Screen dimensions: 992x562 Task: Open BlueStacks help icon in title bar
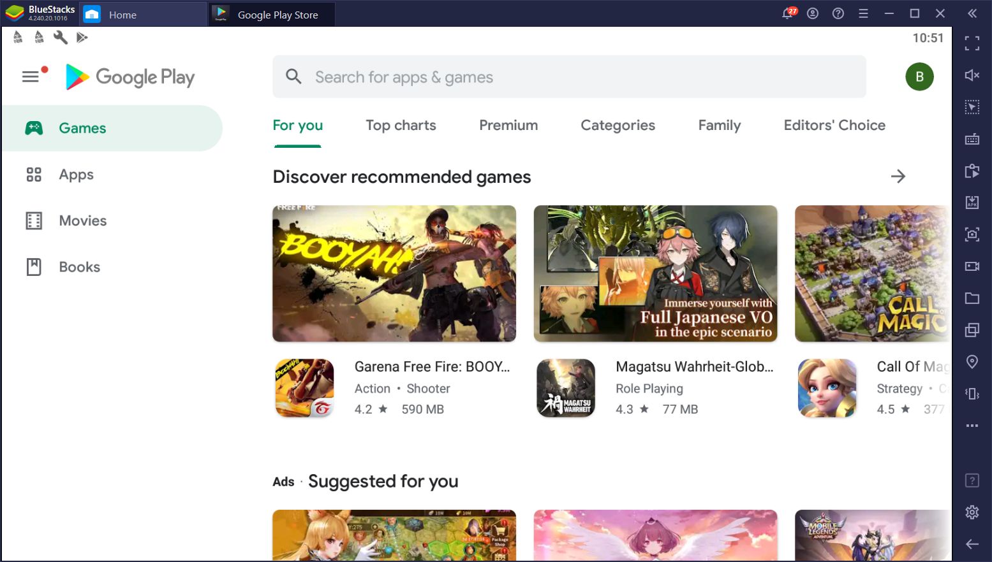click(838, 13)
